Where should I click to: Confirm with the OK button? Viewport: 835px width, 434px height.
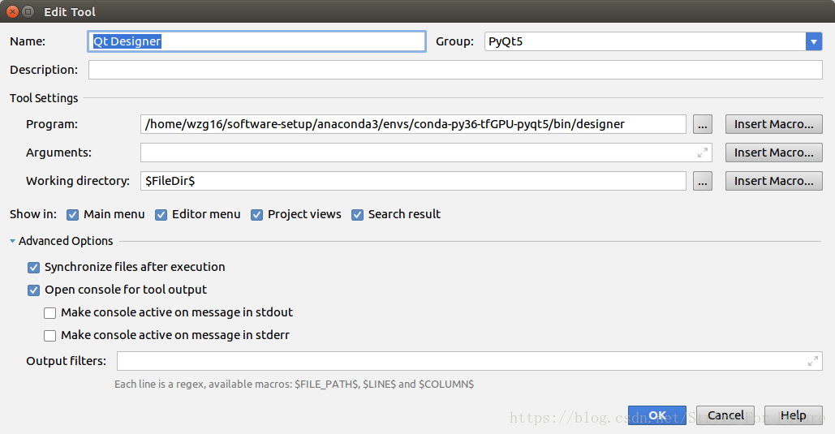pos(657,415)
